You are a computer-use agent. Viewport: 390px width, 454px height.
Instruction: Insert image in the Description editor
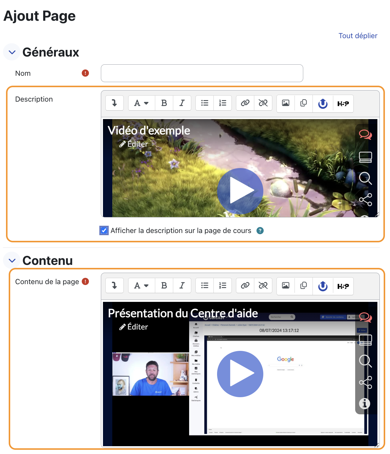(x=286, y=103)
